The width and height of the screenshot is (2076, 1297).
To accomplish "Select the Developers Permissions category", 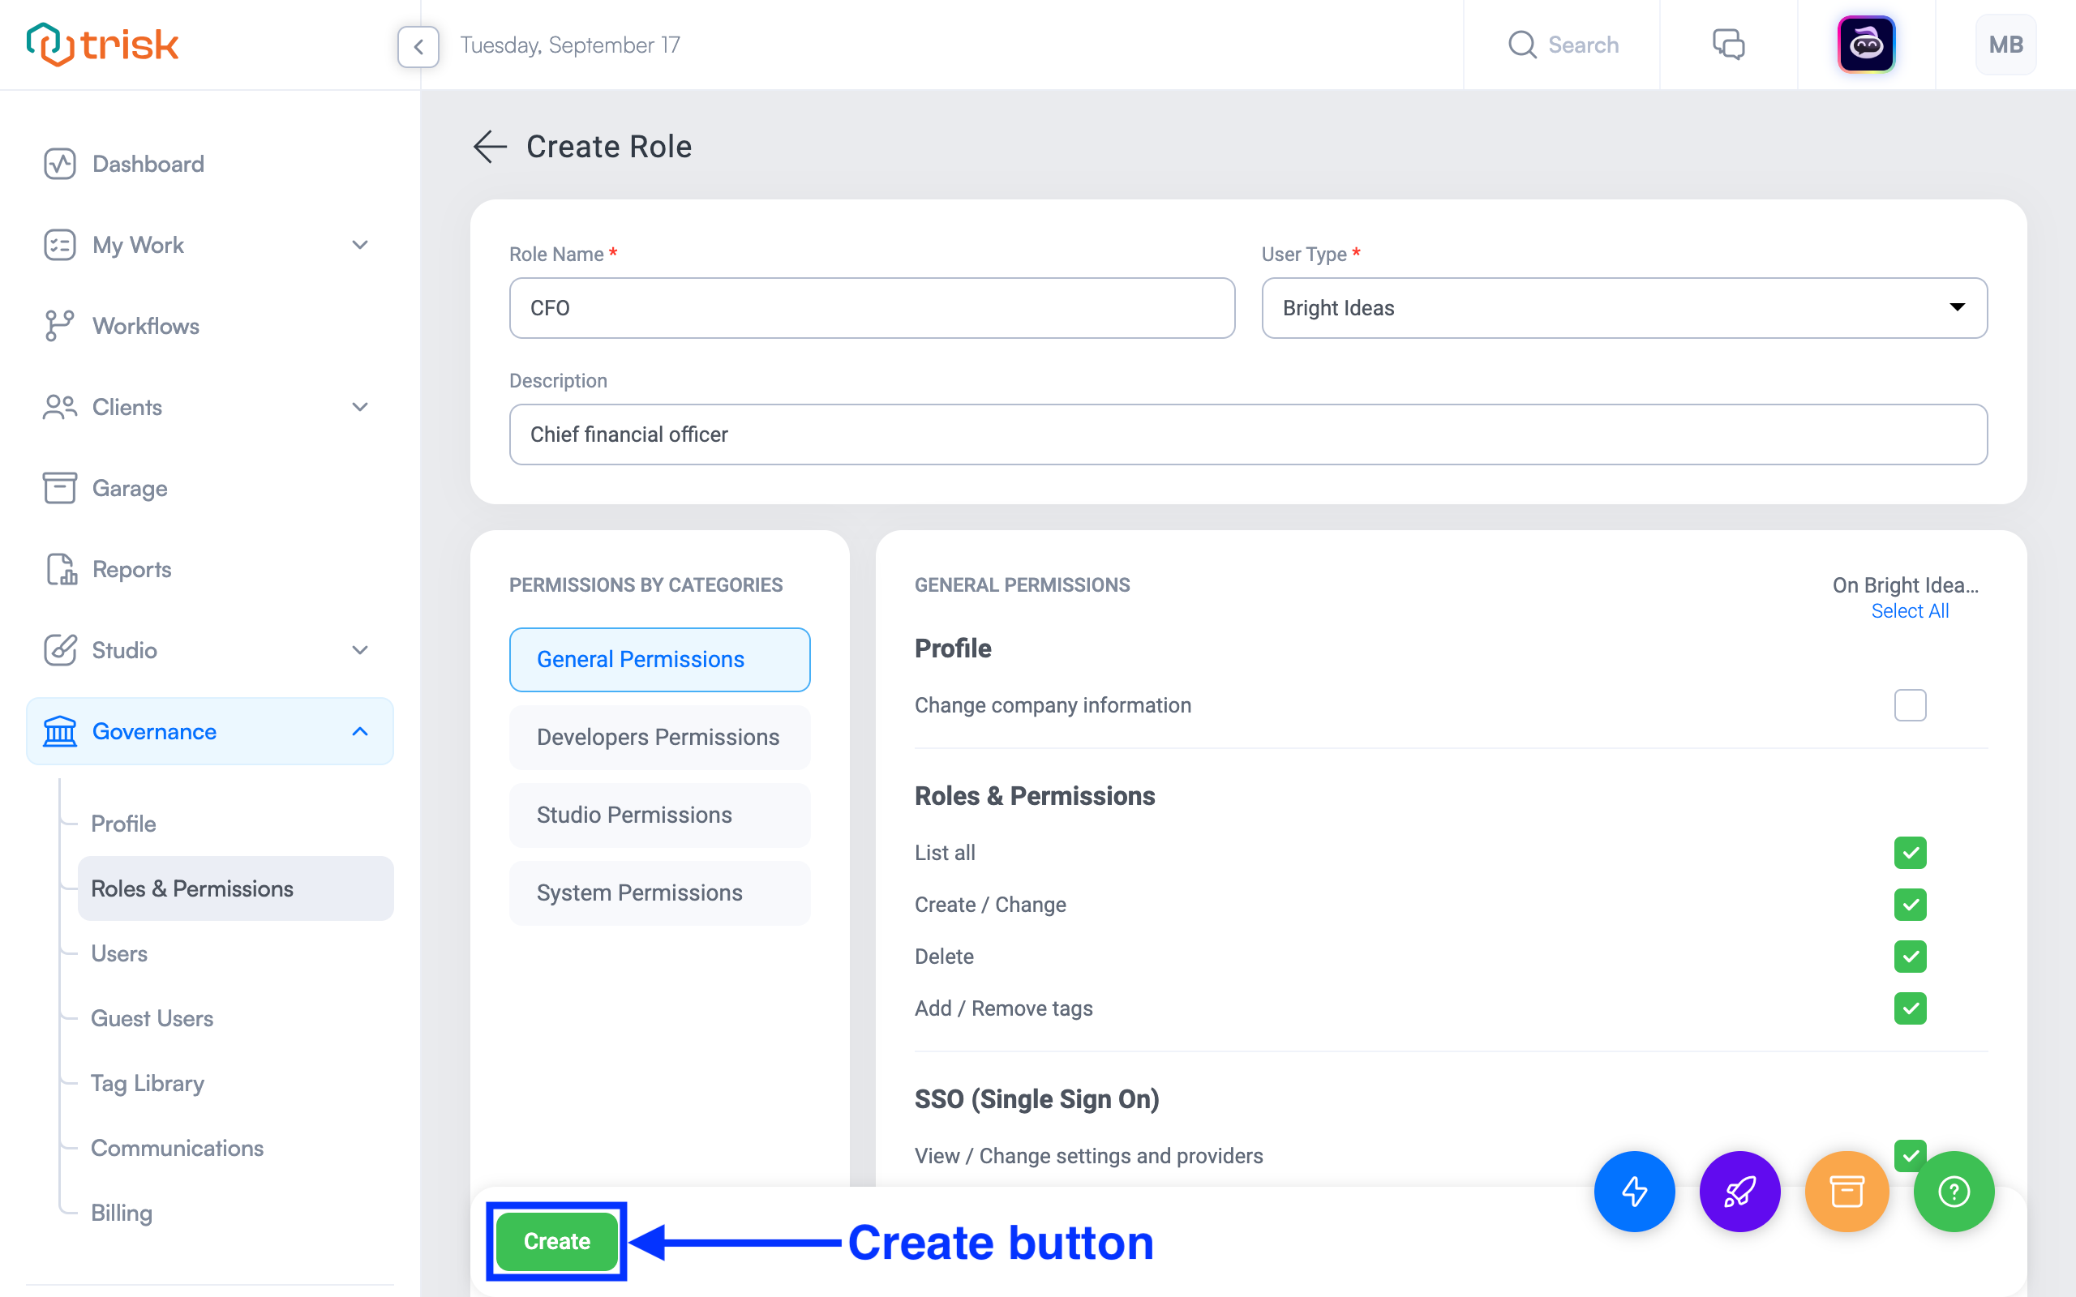I will 659,737.
